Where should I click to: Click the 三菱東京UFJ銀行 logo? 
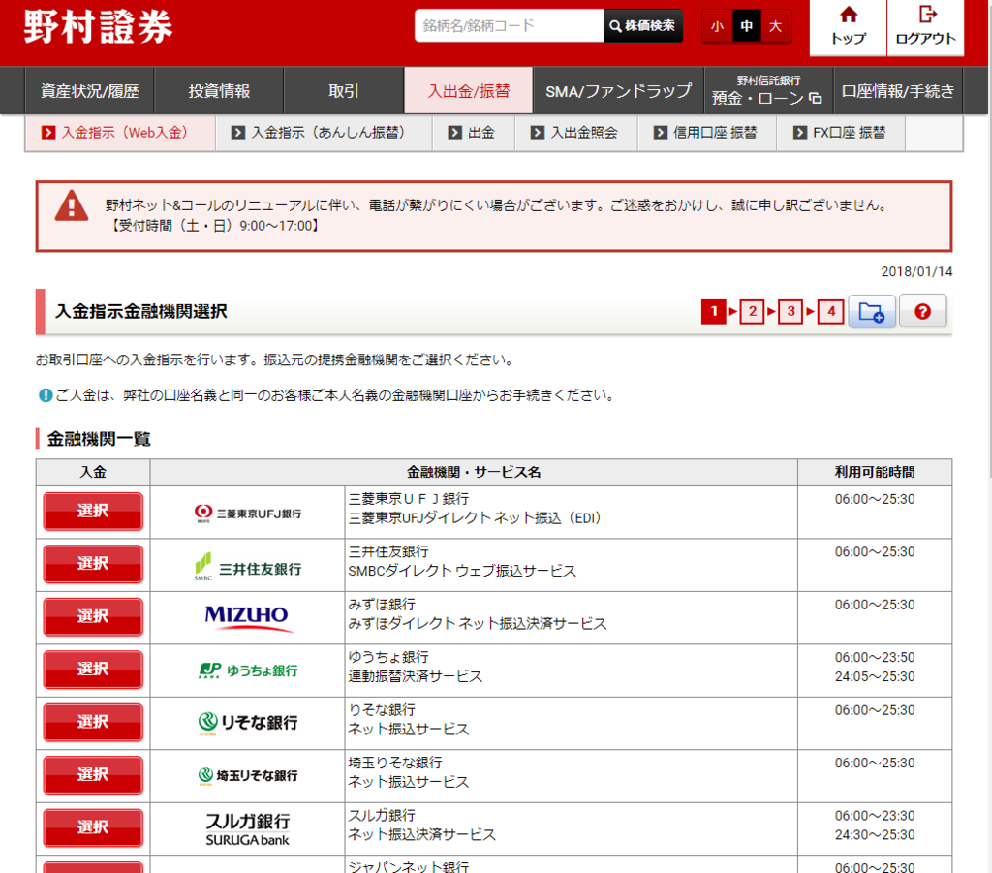coord(247,514)
